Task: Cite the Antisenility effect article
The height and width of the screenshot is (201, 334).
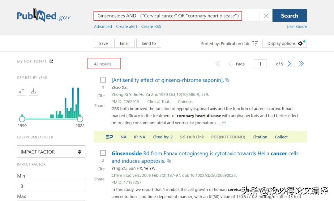Action: [x=101, y=96]
